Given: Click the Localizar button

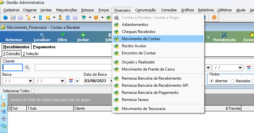Looking at the screenshot, I should [x=42, y=37].
